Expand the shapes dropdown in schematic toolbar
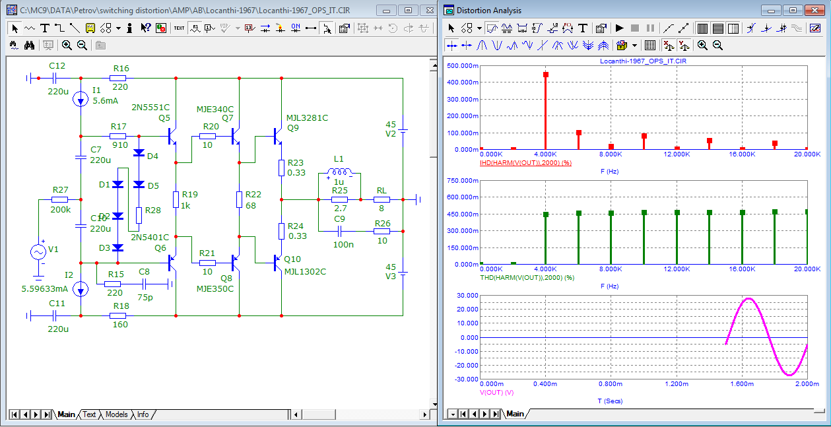Screen dimensions: 831x427 (118, 28)
